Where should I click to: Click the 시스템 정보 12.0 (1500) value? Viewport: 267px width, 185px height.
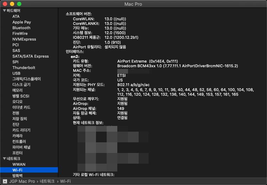tap(115, 33)
